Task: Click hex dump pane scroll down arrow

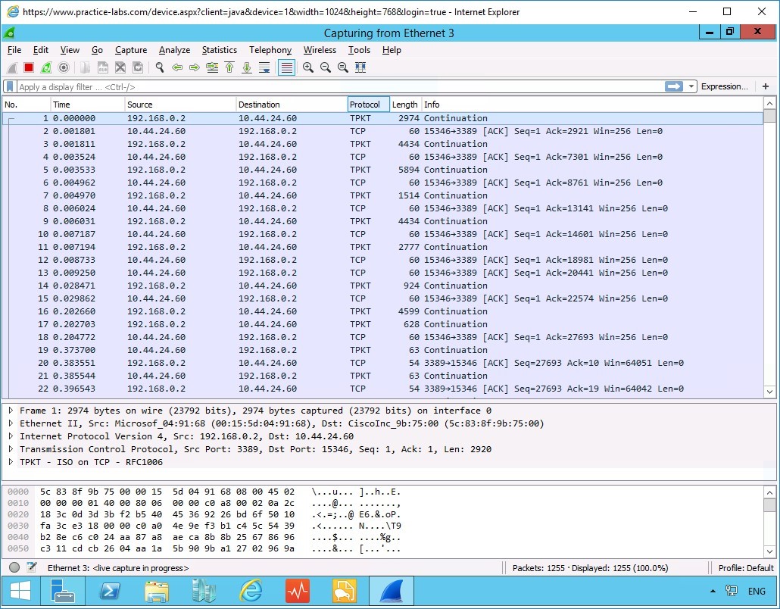Action: [x=769, y=551]
